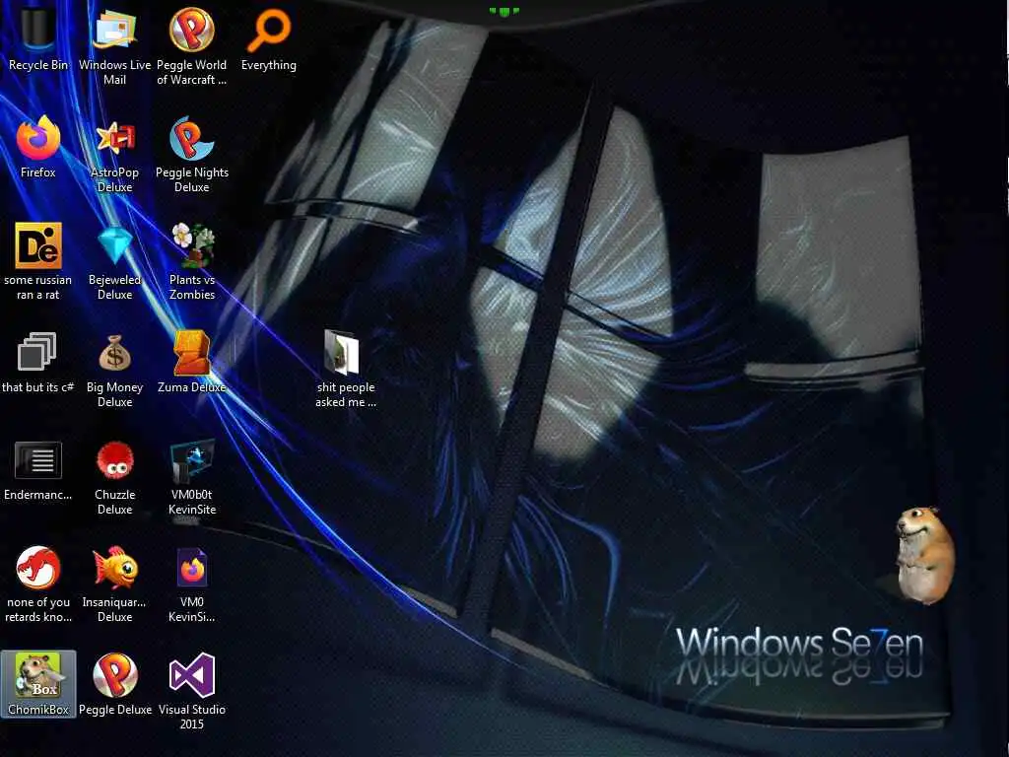Image resolution: width=1009 pixels, height=757 pixels.
Task: Click 'that but its c#' icon
Action: 38,353
